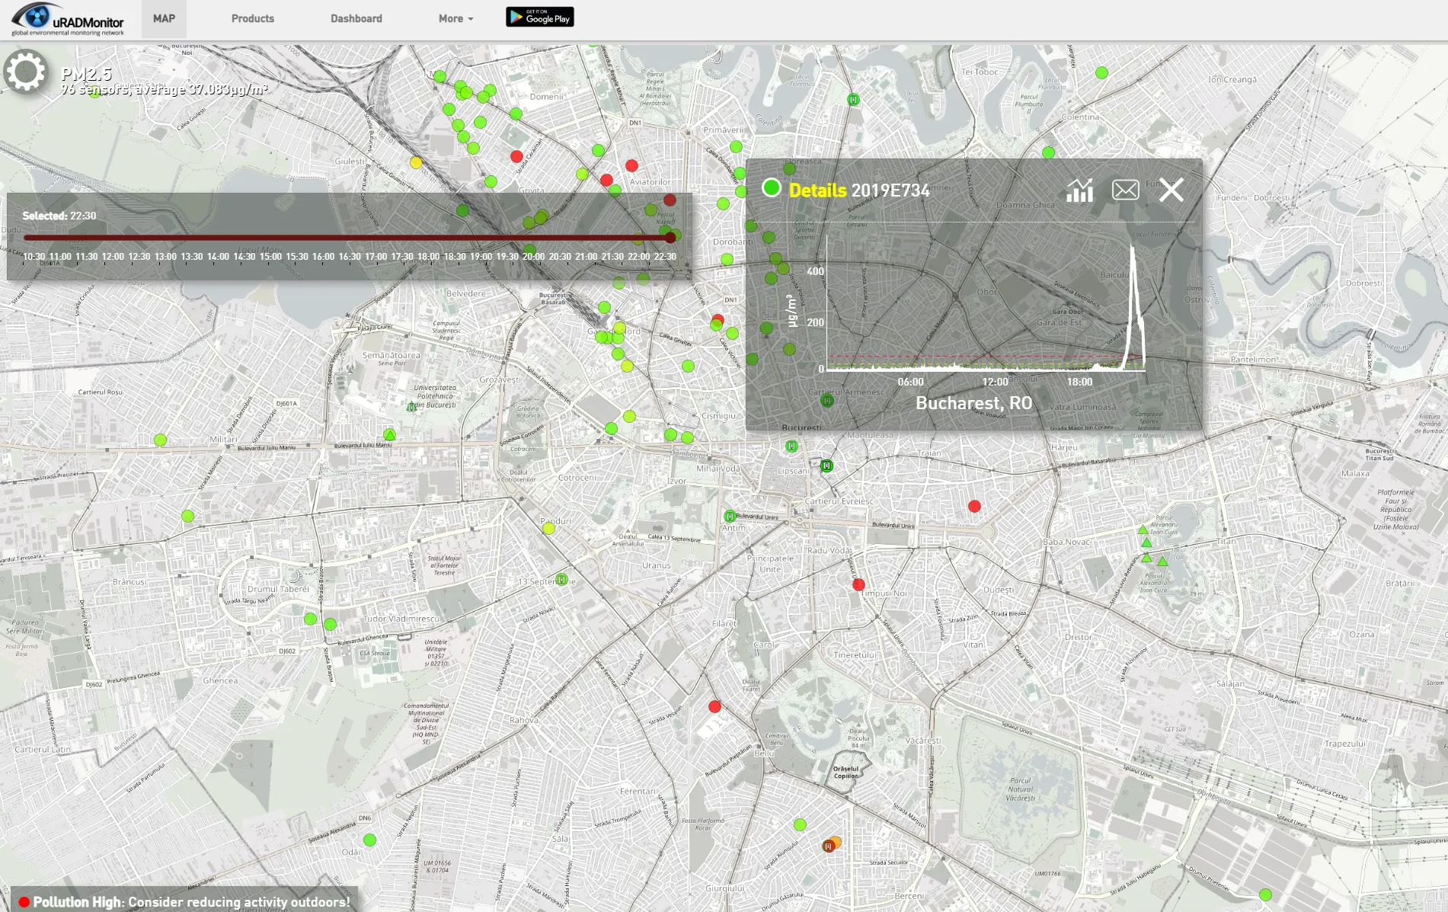Select the 10:30 mark on timeline
The height and width of the screenshot is (912, 1448).
[x=34, y=257]
